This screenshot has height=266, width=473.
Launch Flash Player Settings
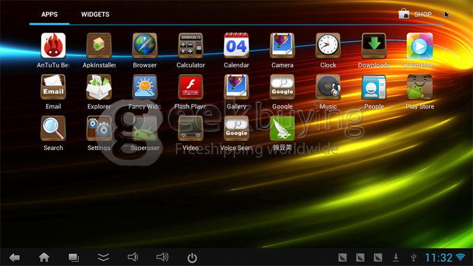[191, 87]
